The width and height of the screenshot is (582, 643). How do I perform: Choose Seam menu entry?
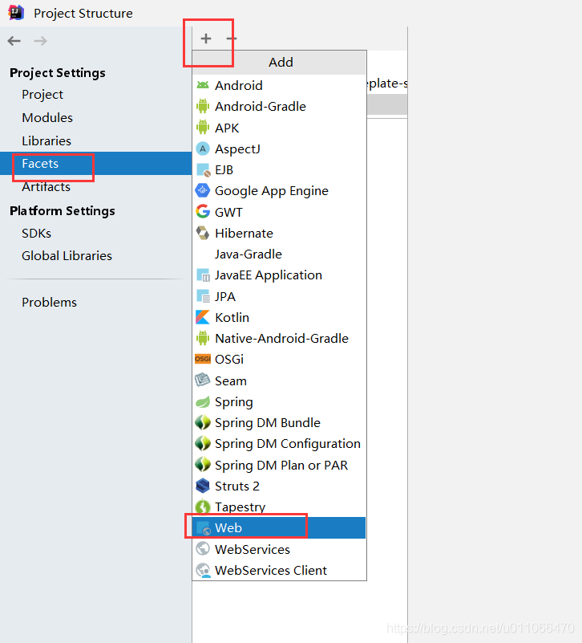coord(279,381)
